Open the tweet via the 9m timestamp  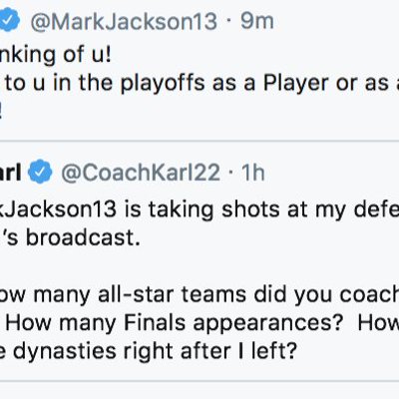point(257,21)
